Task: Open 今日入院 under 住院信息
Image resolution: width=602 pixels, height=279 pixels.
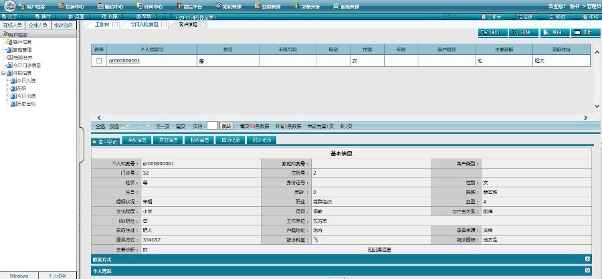Action: point(25,80)
